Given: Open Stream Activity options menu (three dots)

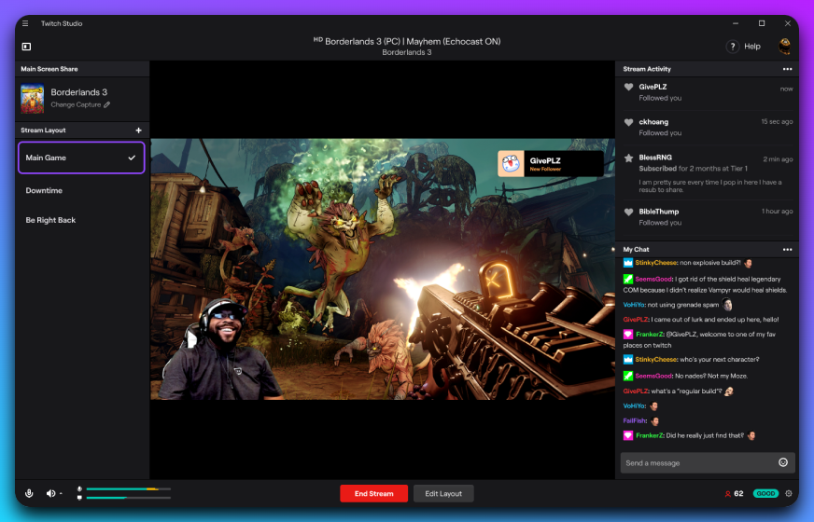Looking at the screenshot, I should coord(788,69).
